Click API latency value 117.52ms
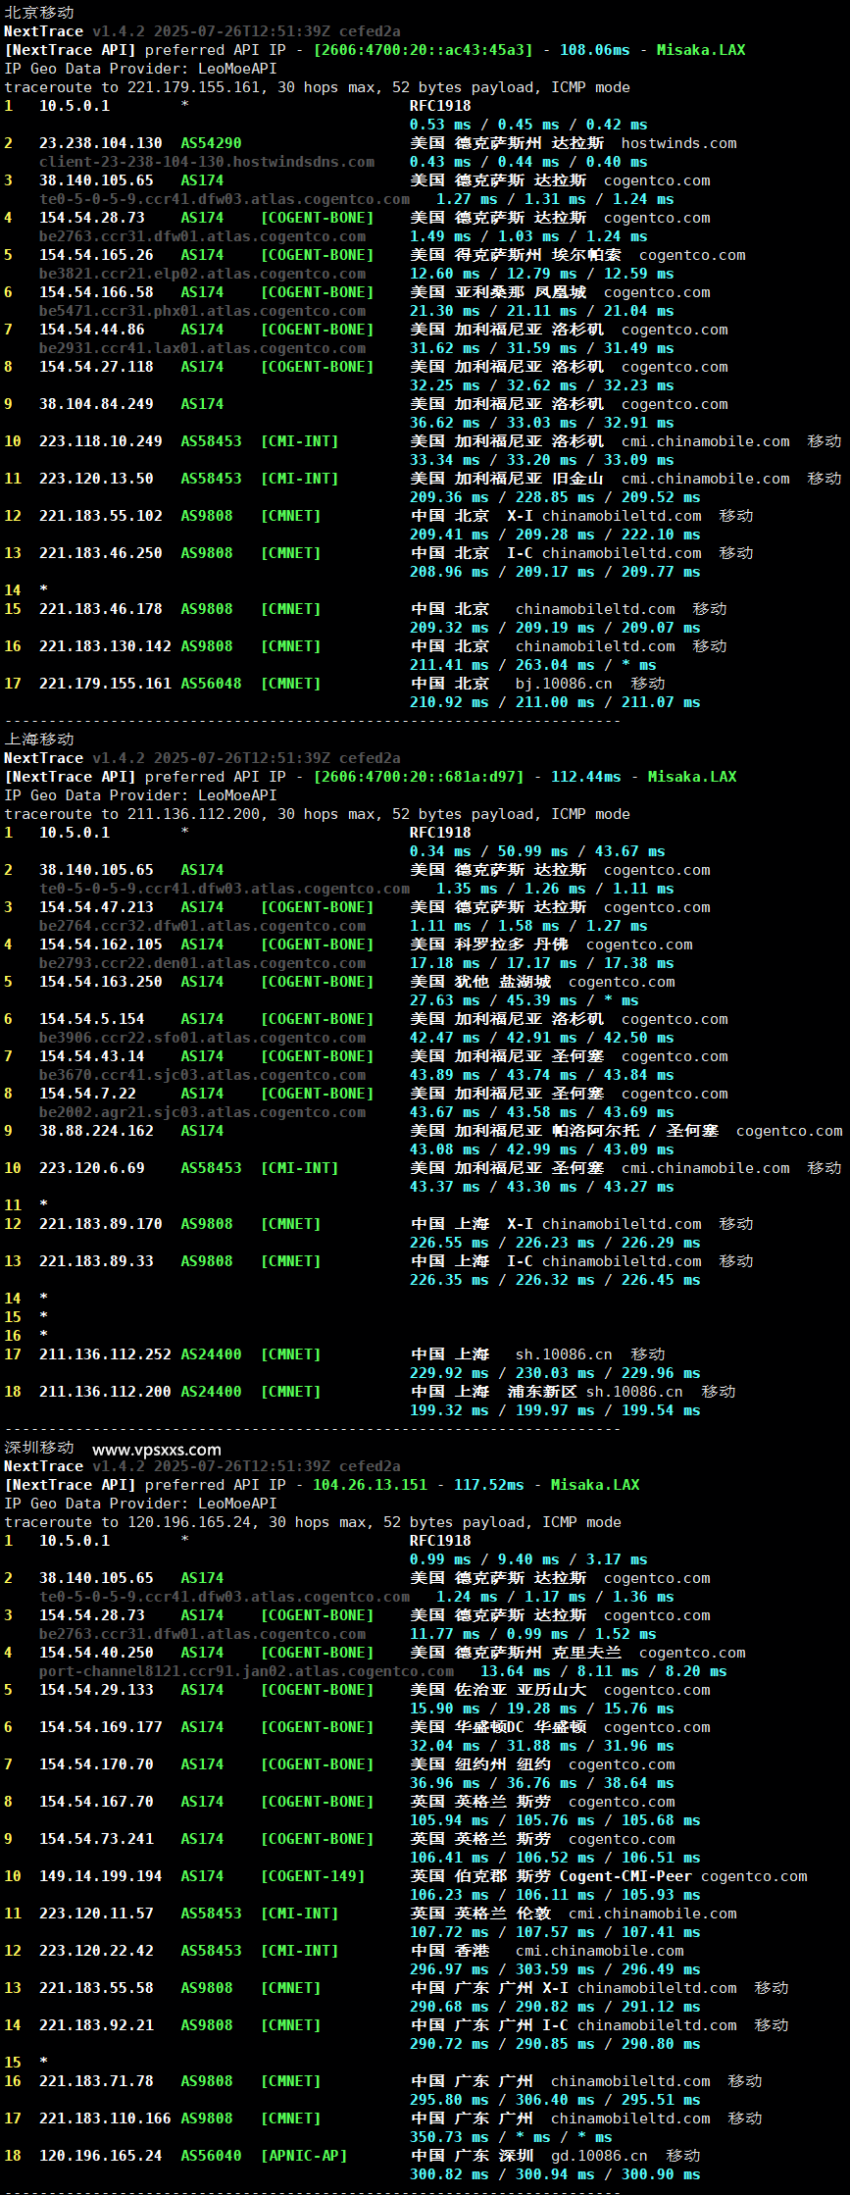This screenshot has width=850, height=2195. point(489,1485)
